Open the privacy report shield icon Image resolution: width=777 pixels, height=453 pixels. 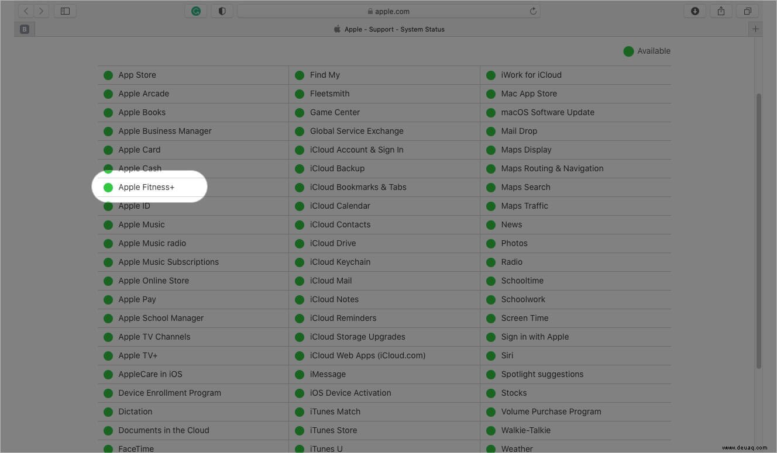click(x=222, y=11)
